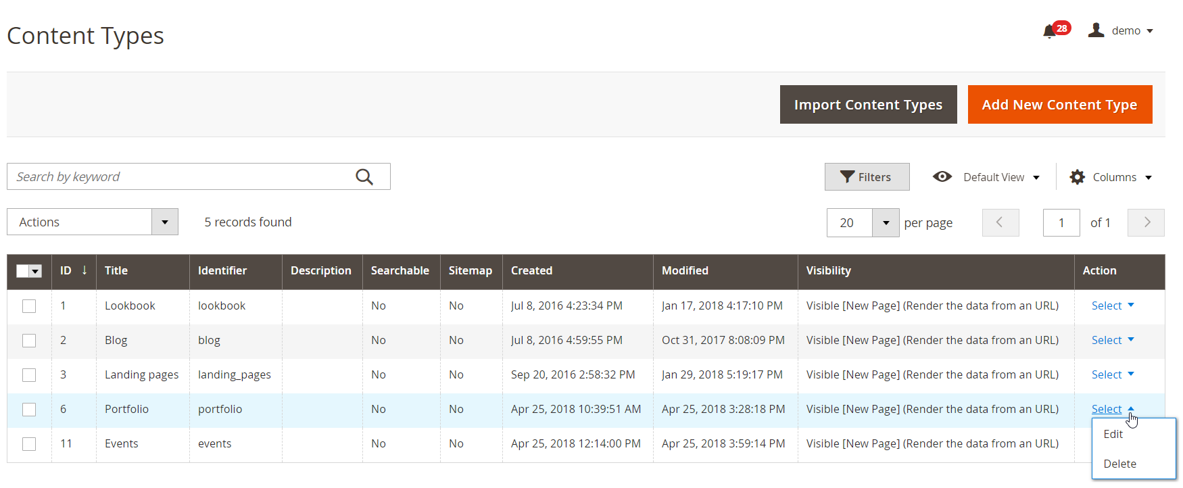Open the Actions dropdown
1183x488 pixels.
pyautogui.click(x=93, y=222)
